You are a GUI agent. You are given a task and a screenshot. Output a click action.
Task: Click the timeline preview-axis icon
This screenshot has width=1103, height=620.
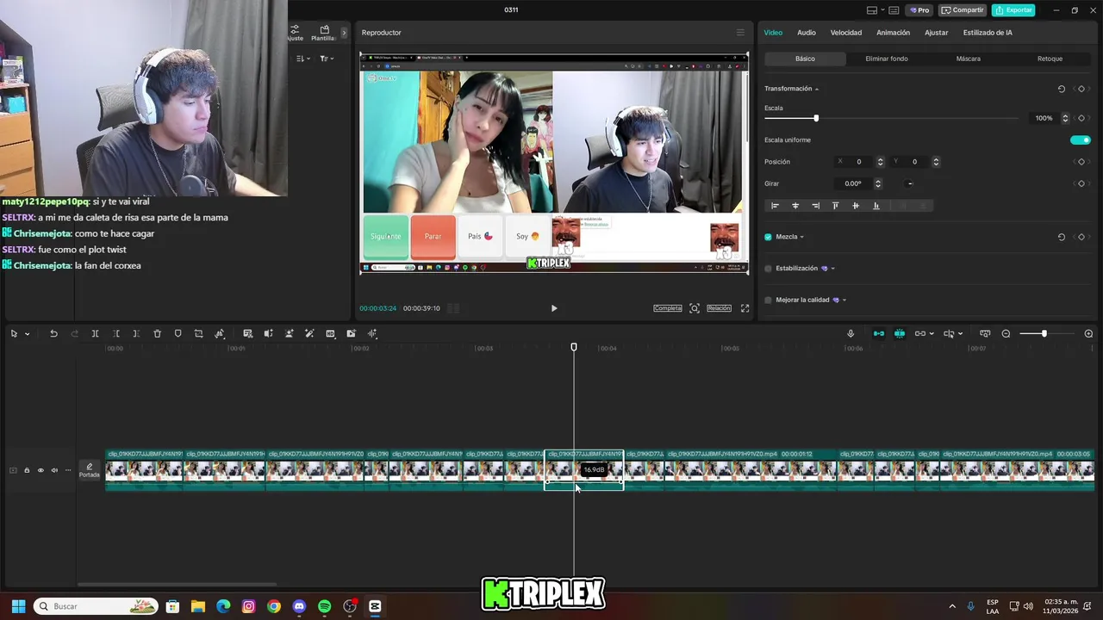click(x=985, y=334)
